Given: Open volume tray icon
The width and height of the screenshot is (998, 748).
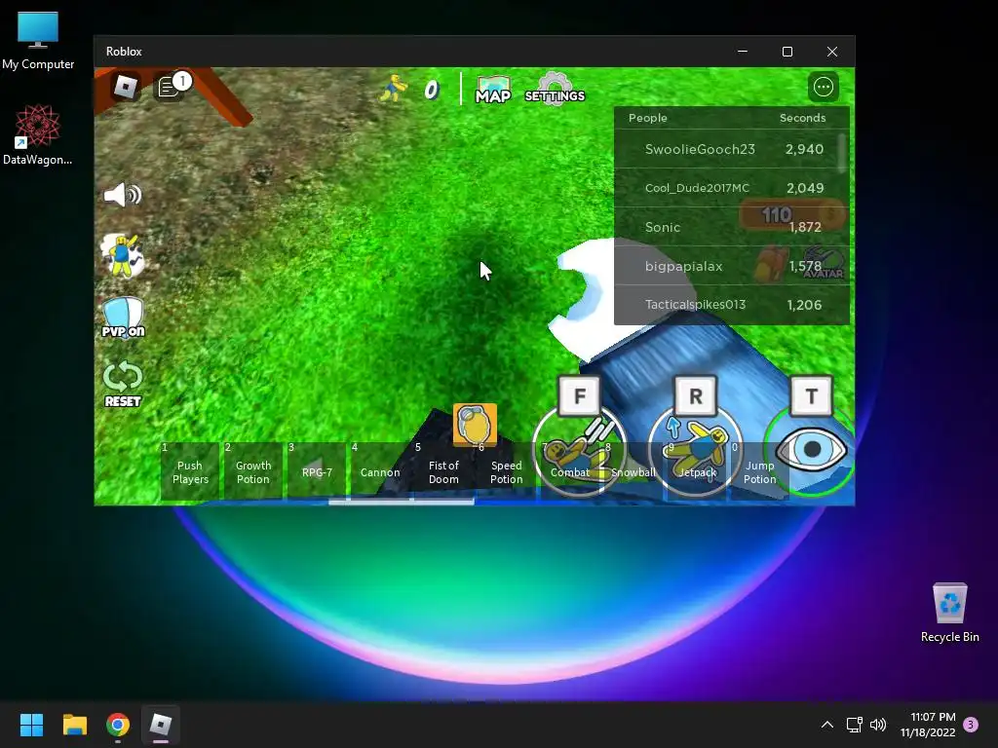Looking at the screenshot, I should (878, 725).
